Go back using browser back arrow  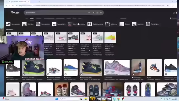[6, 6]
